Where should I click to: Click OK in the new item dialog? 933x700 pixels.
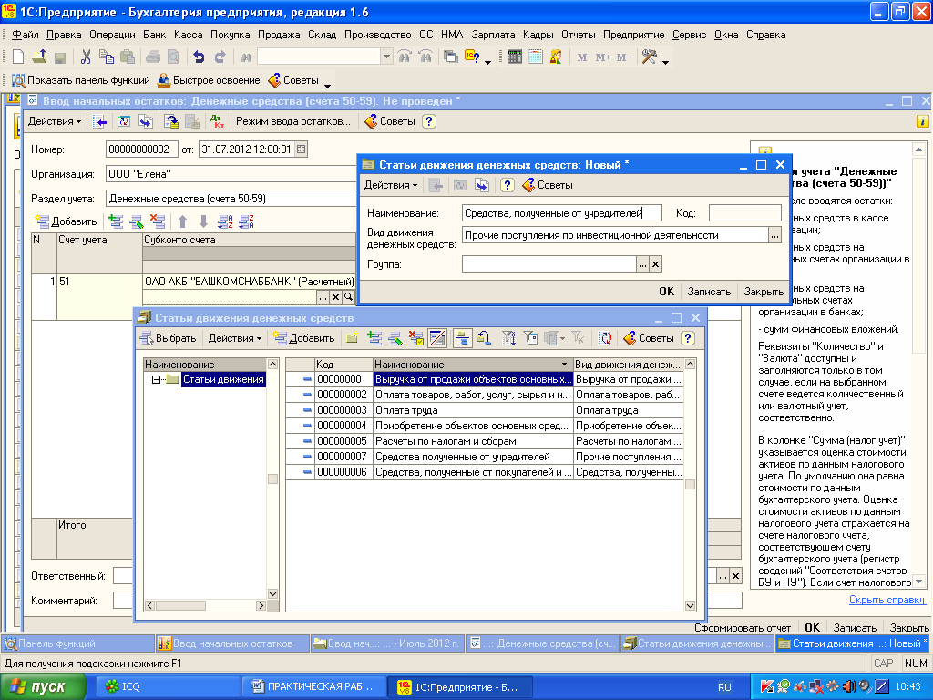[666, 292]
